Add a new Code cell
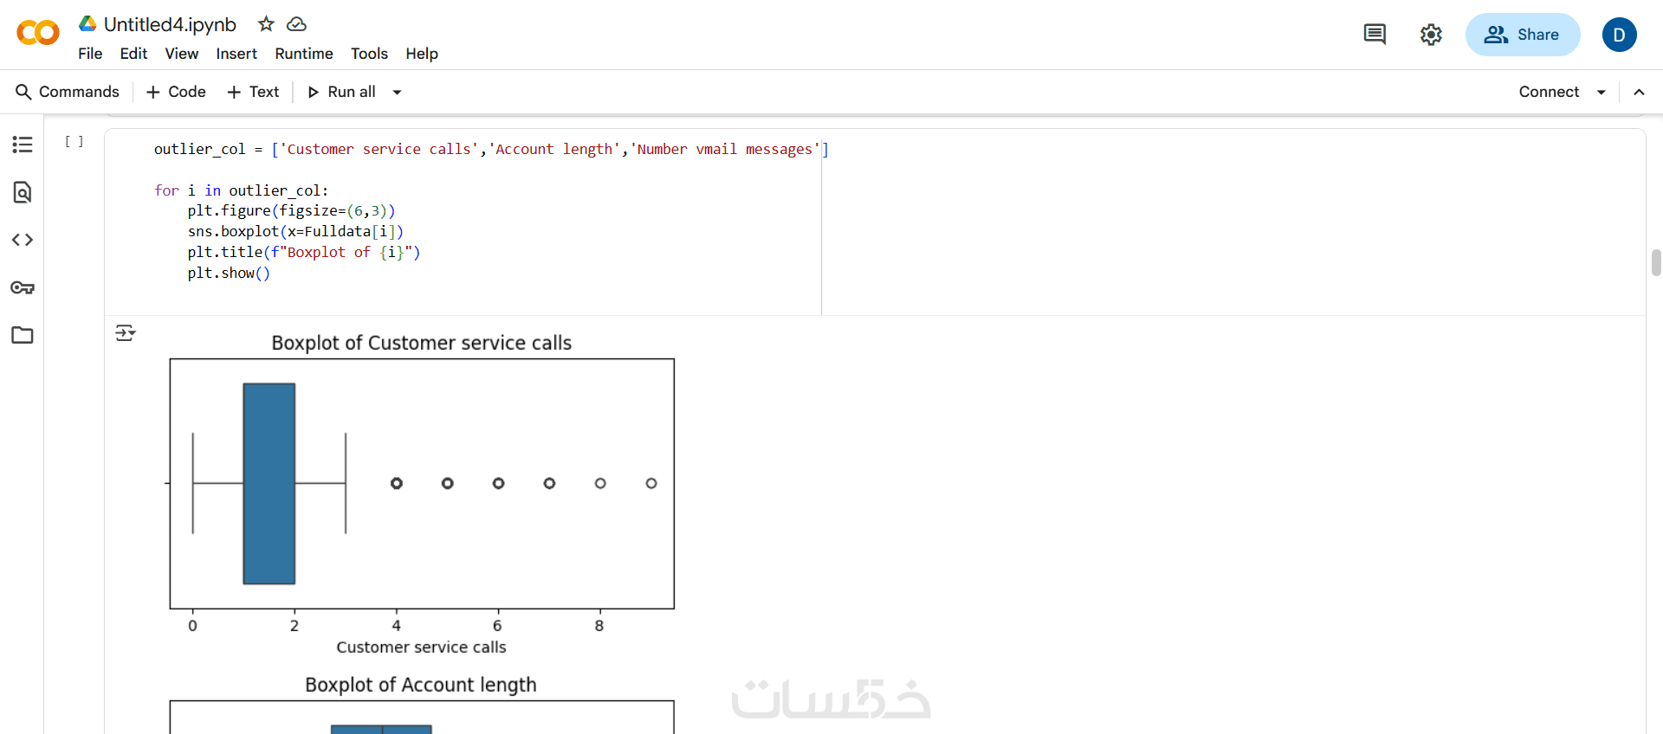Viewport: 1663px width, 734px height. coord(176,92)
